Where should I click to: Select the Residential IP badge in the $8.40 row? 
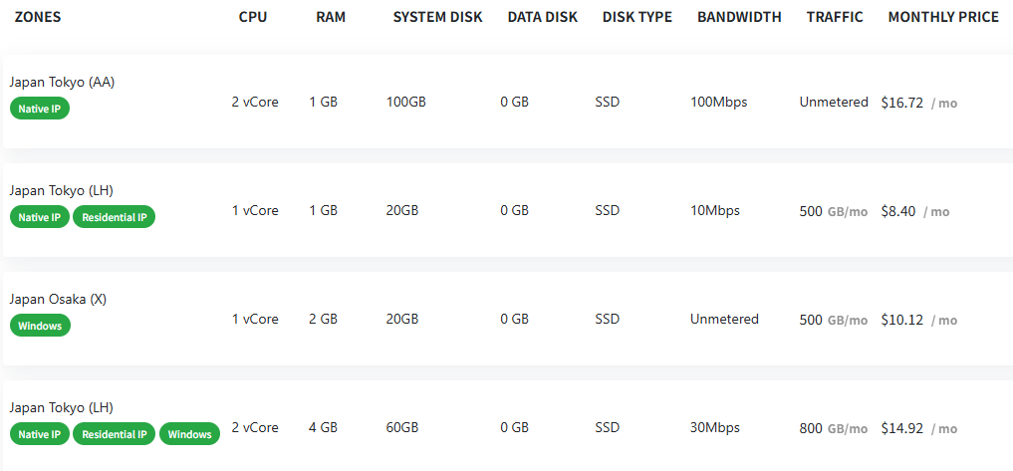(114, 217)
